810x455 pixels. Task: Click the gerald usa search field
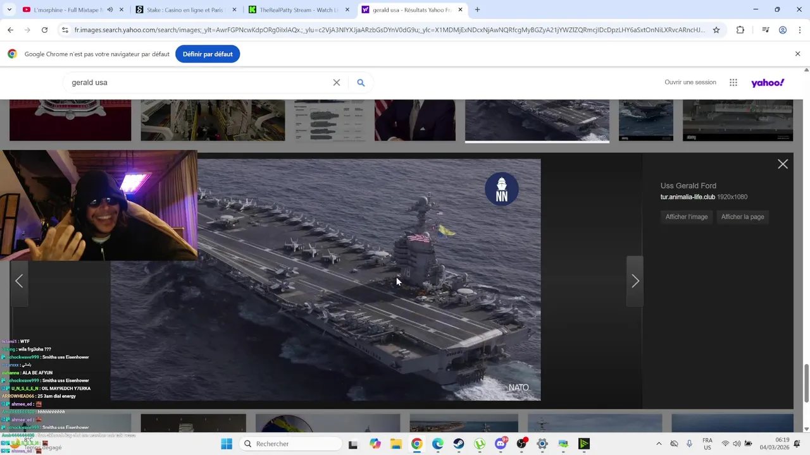[199, 82]
